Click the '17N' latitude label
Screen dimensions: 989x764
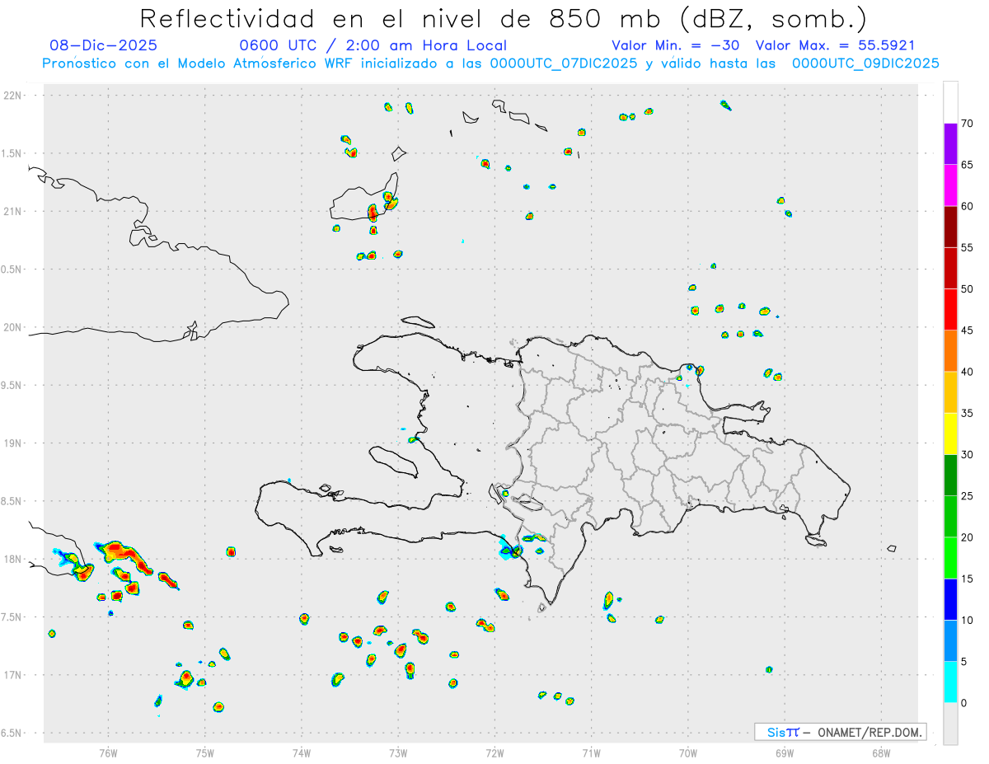14,675
